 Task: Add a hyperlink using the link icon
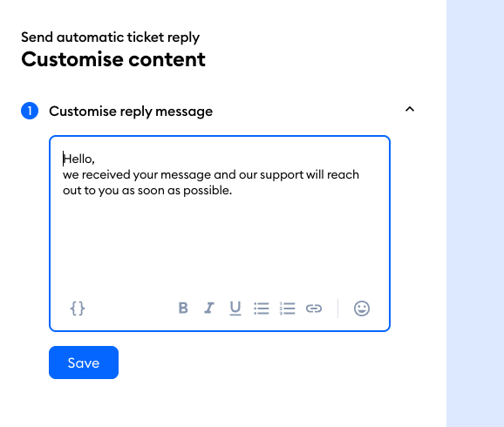click(314, 308)
